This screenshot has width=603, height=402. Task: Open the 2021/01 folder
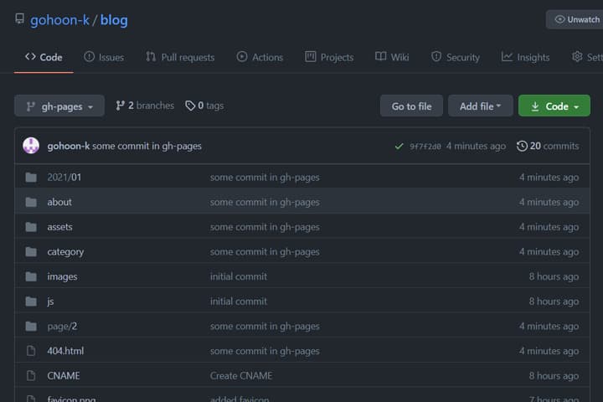64,178
